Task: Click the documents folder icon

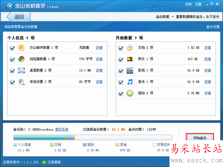Action: tap(130, 48)
